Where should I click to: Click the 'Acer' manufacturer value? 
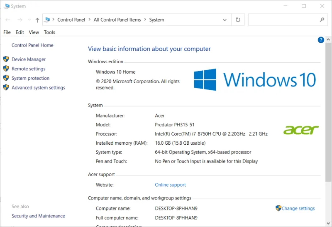point(160,116)
